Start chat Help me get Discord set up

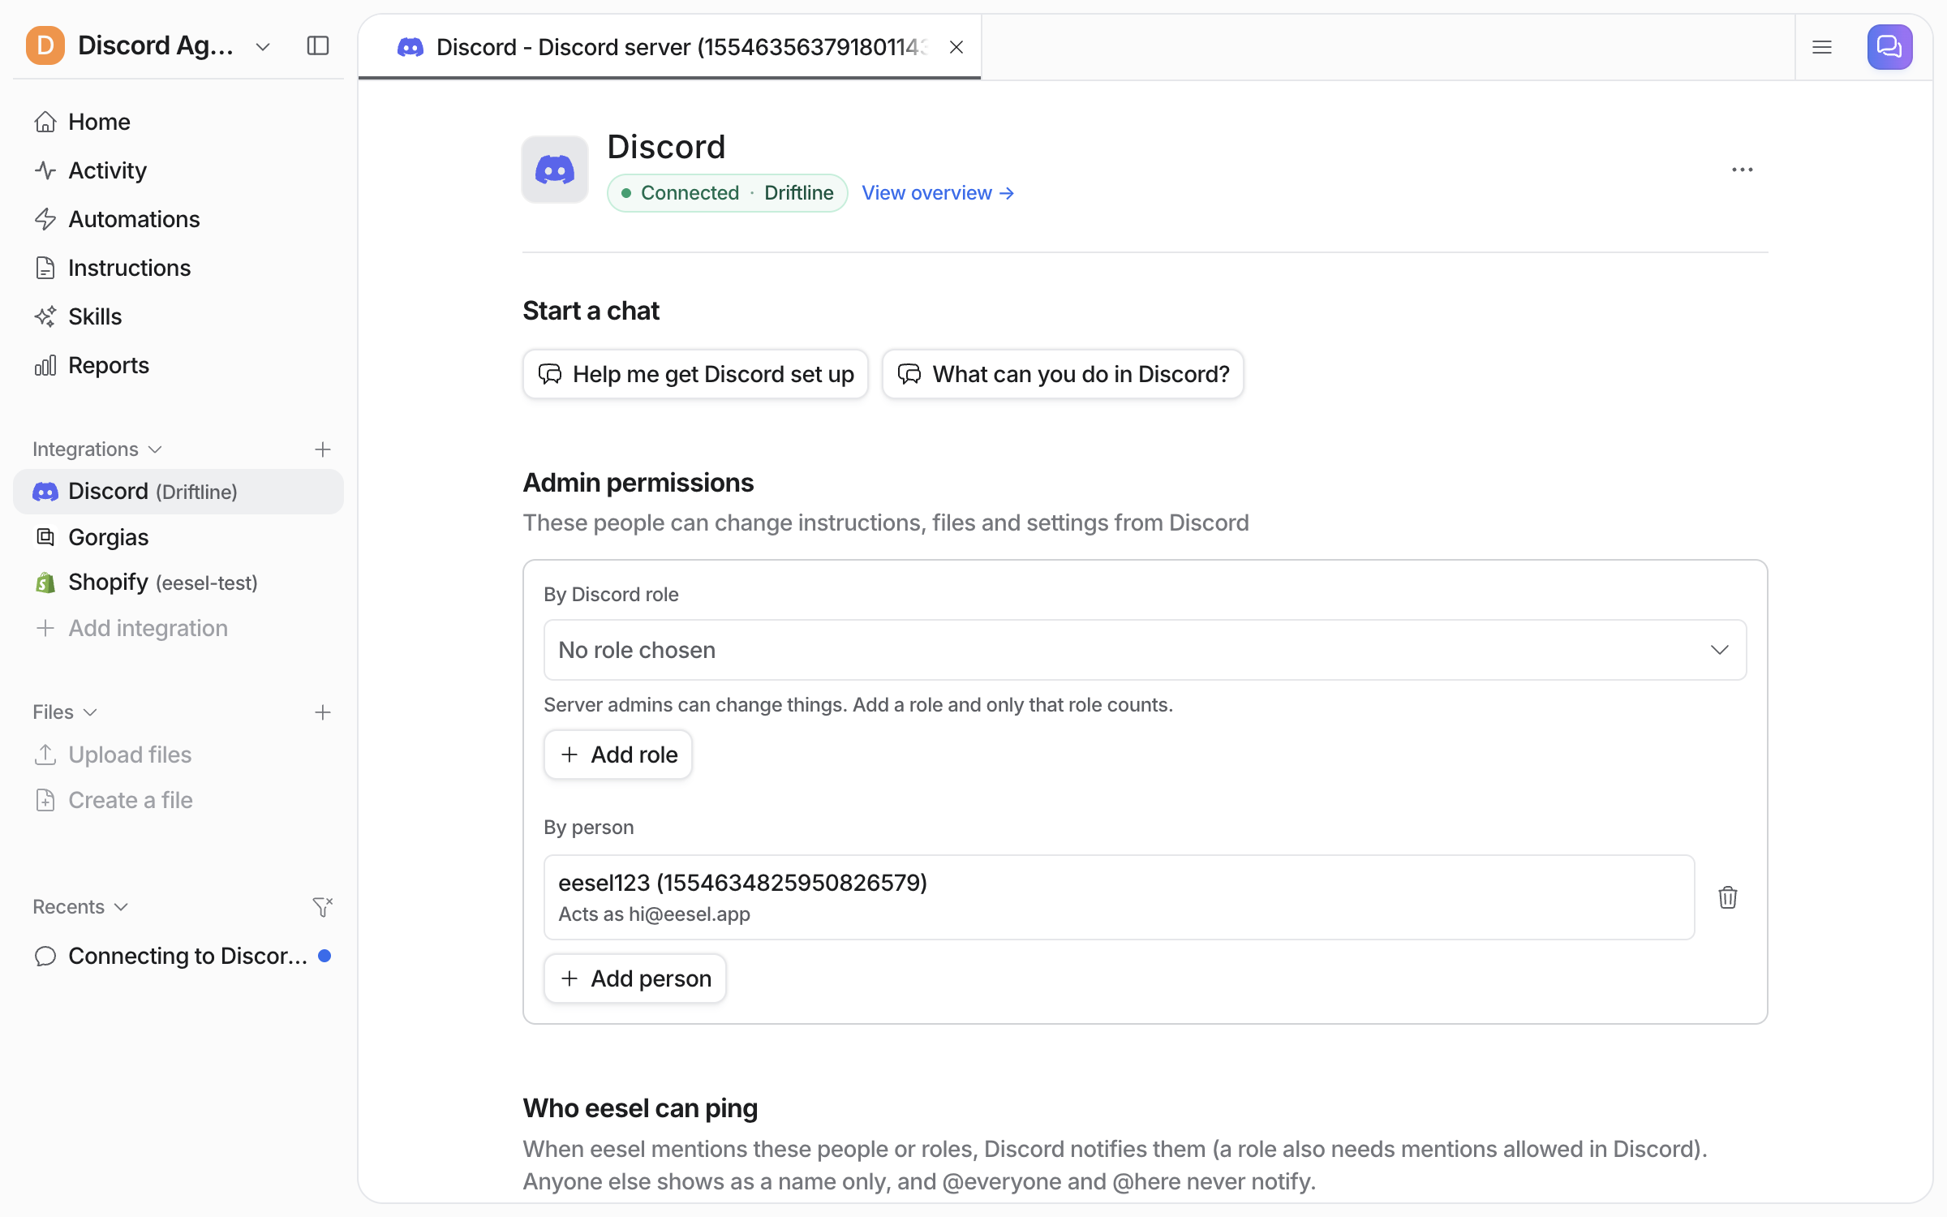(x=695, y=374)
